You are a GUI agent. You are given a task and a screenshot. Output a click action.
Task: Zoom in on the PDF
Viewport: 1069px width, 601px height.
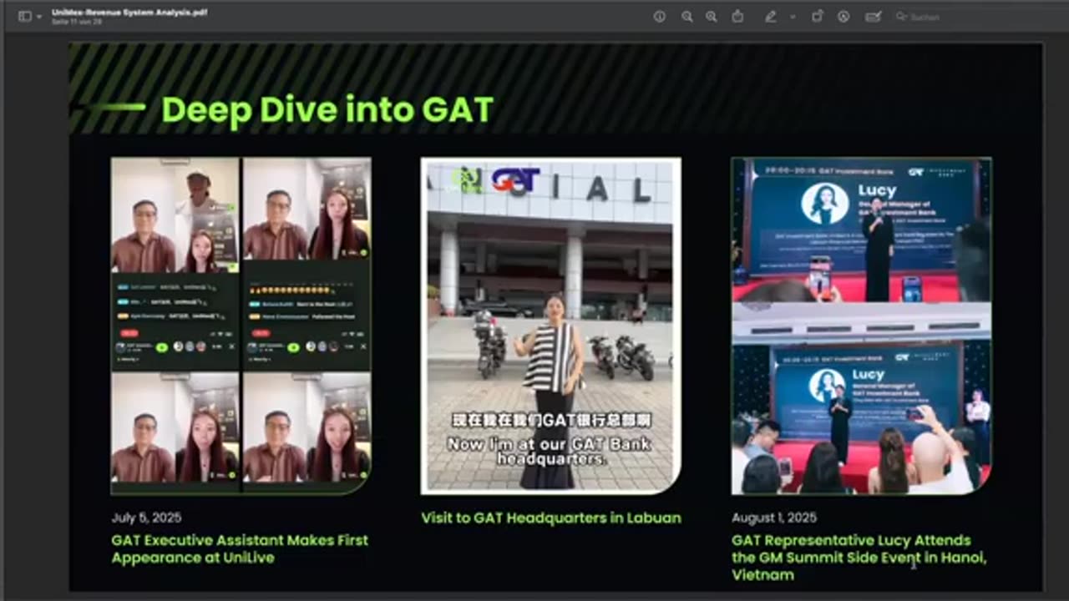point(711,17)
